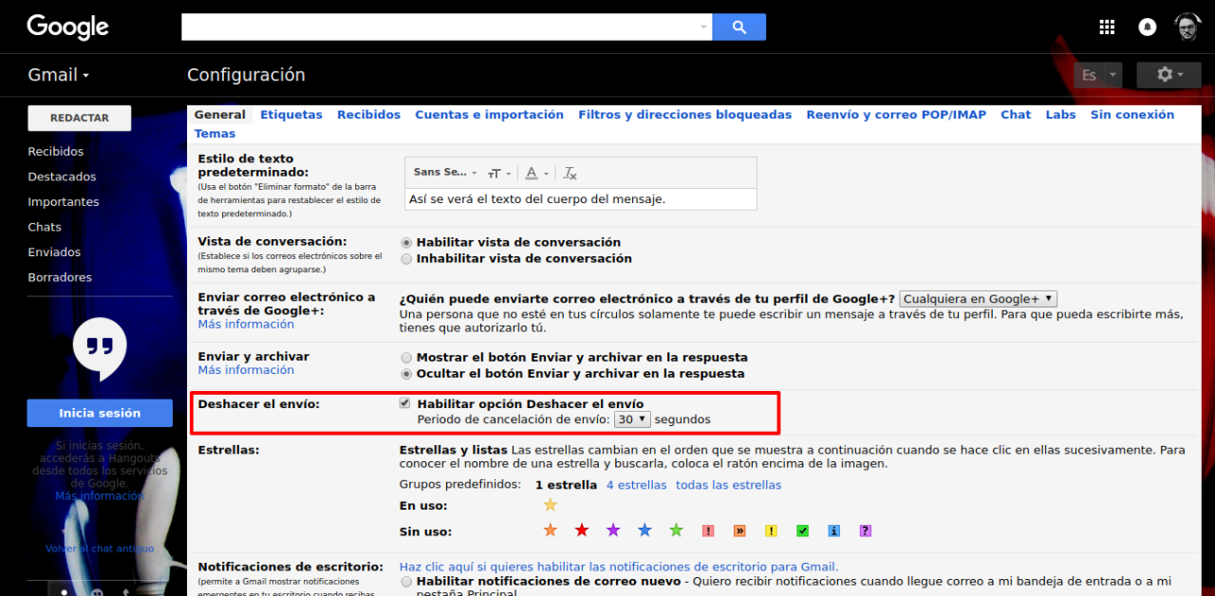Viewport: 1215px width, 596px height.
Task: Switch to the Etiquetas tab
Action: (x=291, y=115)
